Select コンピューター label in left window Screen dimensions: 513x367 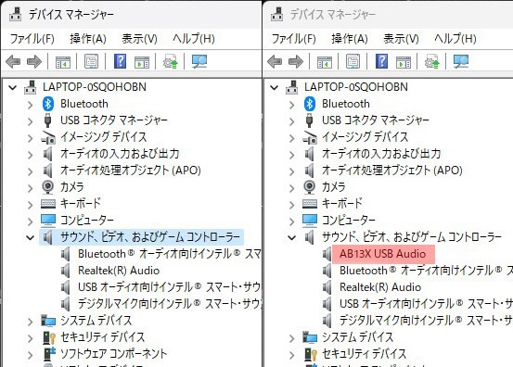coord(87,221)
